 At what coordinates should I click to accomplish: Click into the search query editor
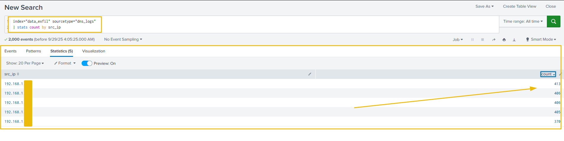coord(266,24)
